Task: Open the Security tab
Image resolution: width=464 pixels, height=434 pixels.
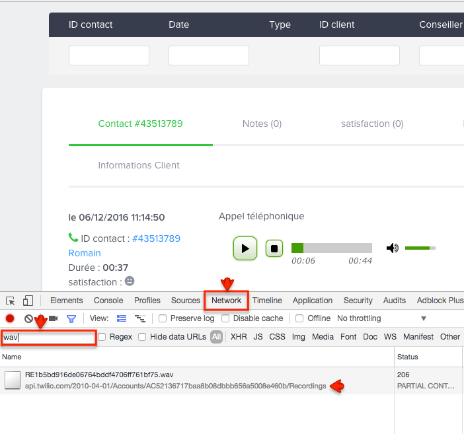Action: click(x=358, y=301)
